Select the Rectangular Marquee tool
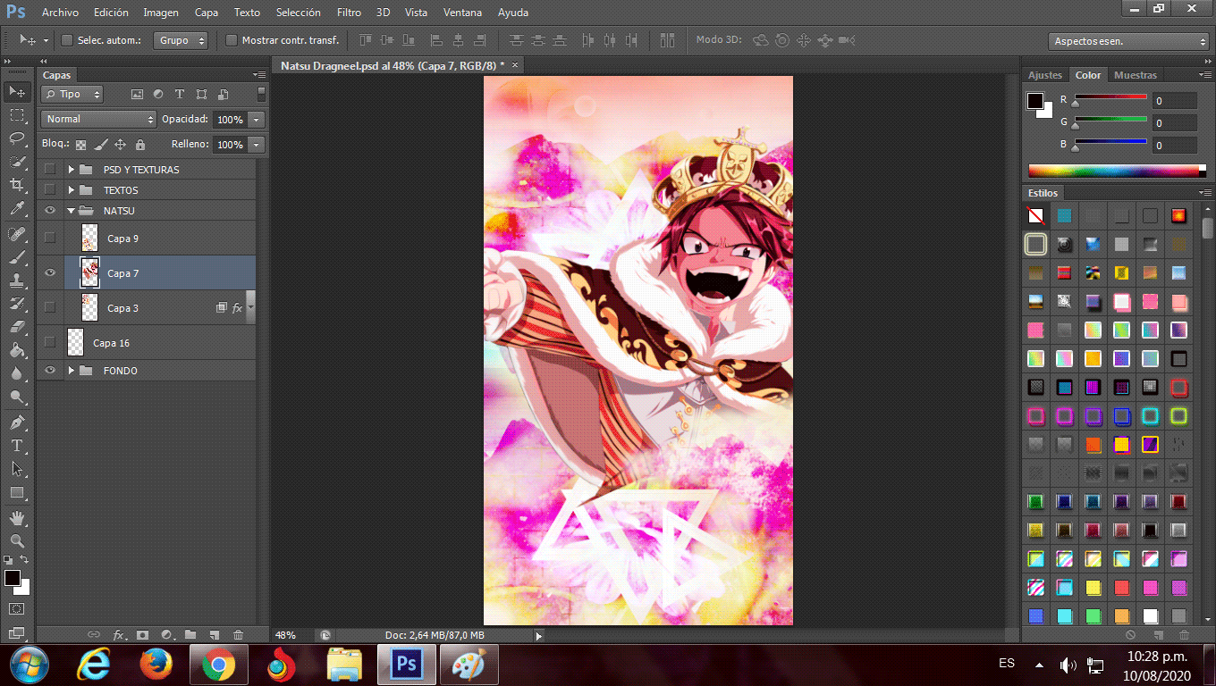This screenshot has height=686, width=1216. [16, 115]
